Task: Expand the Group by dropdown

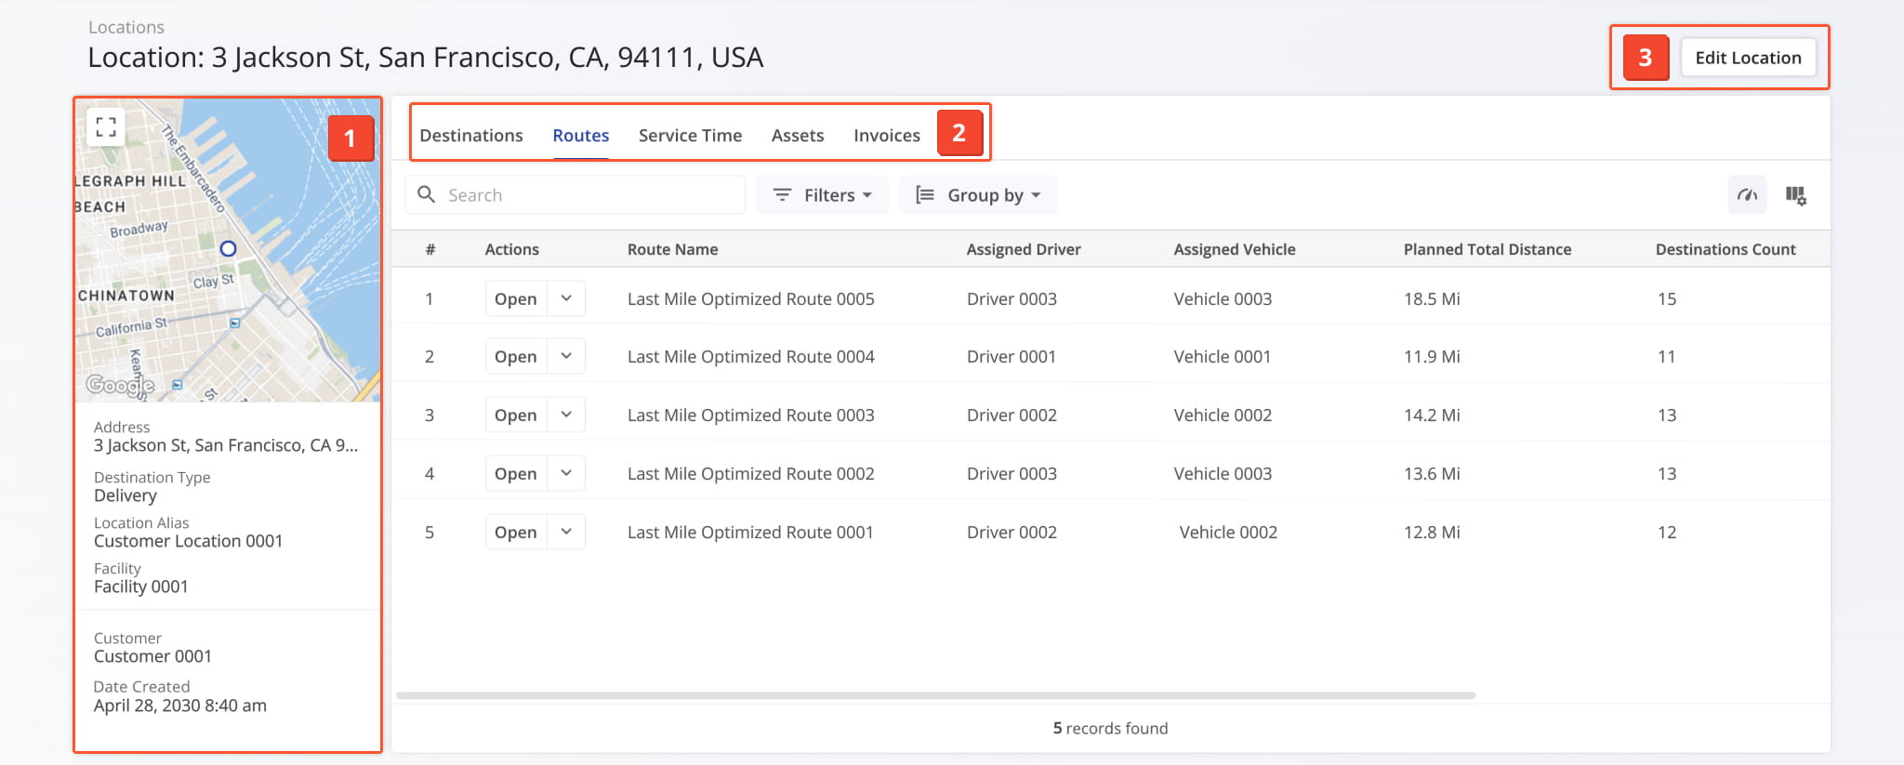Action: (x=977, y=195)
